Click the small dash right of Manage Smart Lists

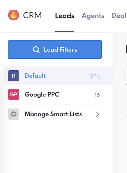(126, 115)
